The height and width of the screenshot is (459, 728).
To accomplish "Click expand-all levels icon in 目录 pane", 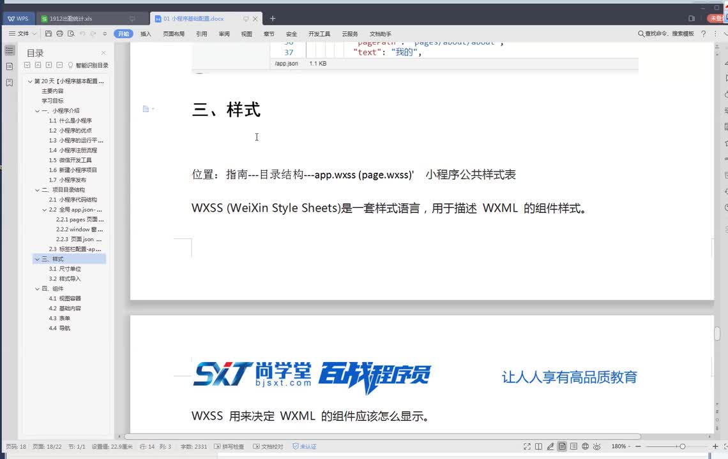I will tap(27, 65).
